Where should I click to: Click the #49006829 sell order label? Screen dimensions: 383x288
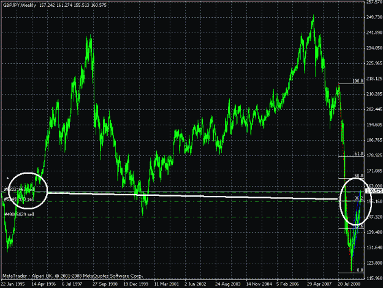[x=19, y=214]
